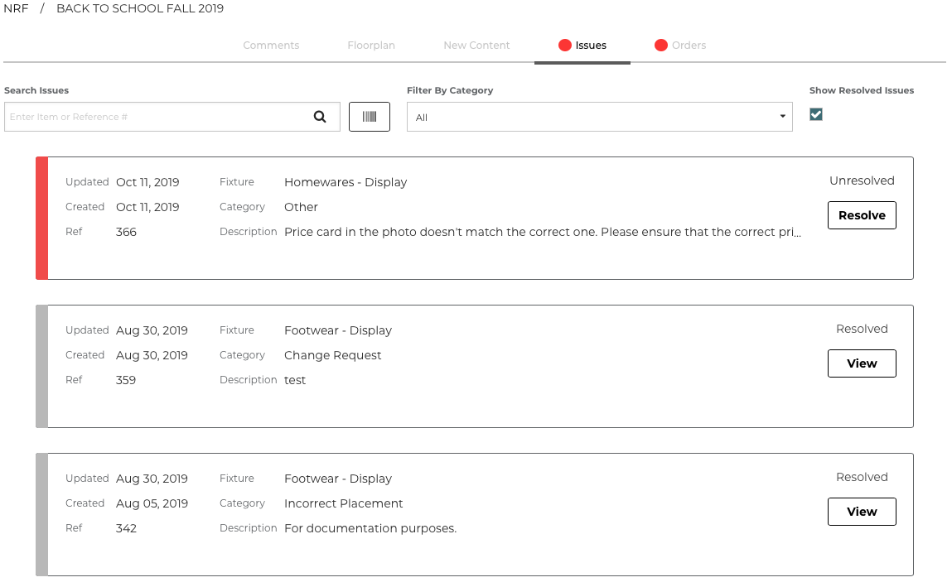Resolve issue ref 366

tap(862, 215)
